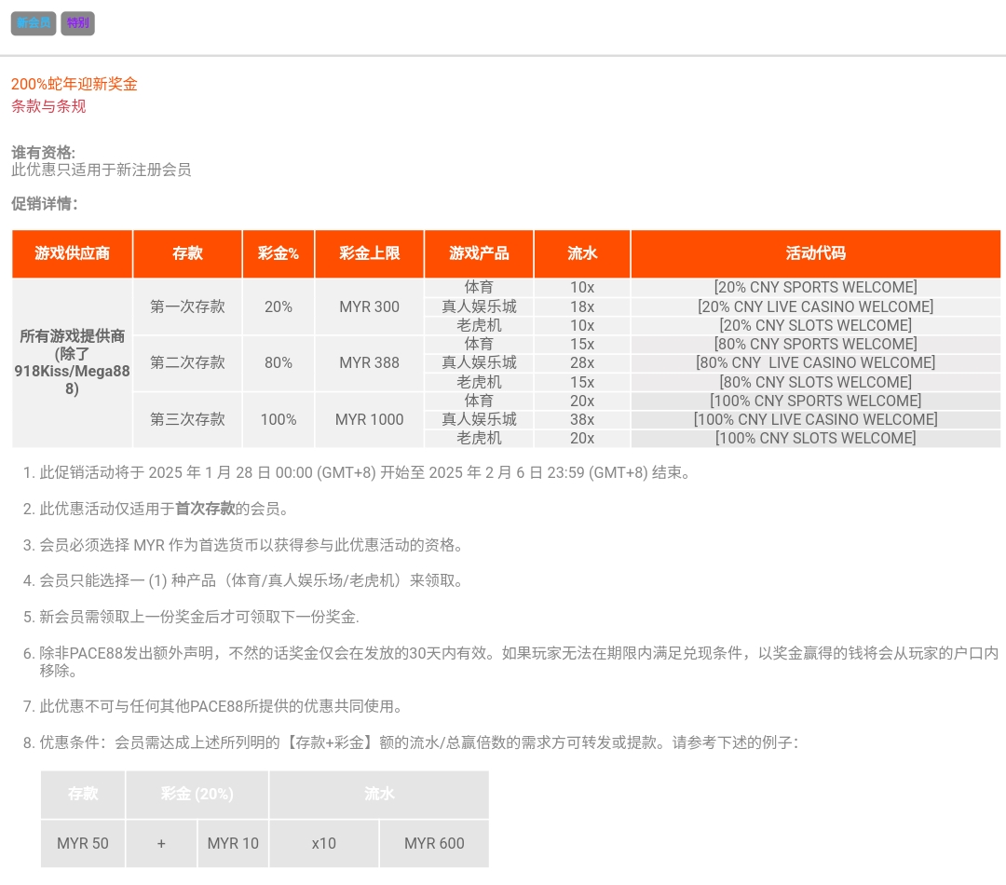Pick the [100% CNY SLOTS WELCOME] code
This screenshot has height=885, width=1006.
815,438
